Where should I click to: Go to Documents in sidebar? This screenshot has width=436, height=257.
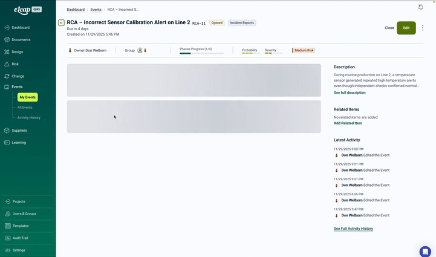21,39
